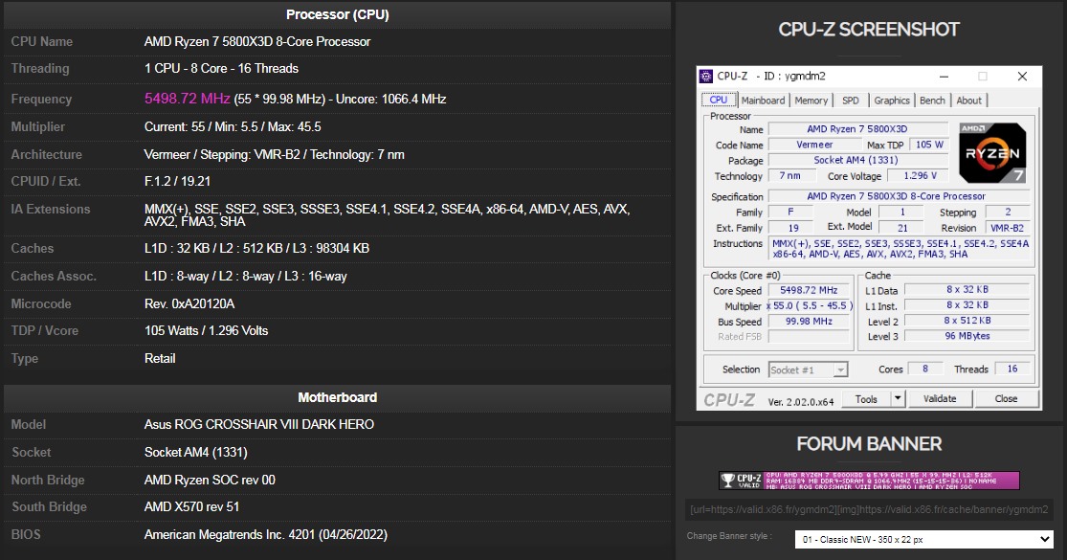
Task: Click the Revision VMR-B2 field
Action: click(1007, 228)
